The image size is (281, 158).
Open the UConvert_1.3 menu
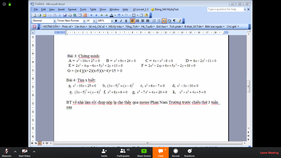point(141,9)
